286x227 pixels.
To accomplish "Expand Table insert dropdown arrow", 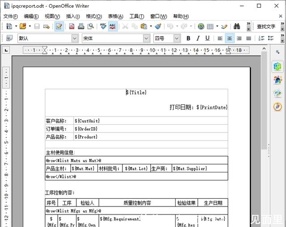I will coord(217,26).
